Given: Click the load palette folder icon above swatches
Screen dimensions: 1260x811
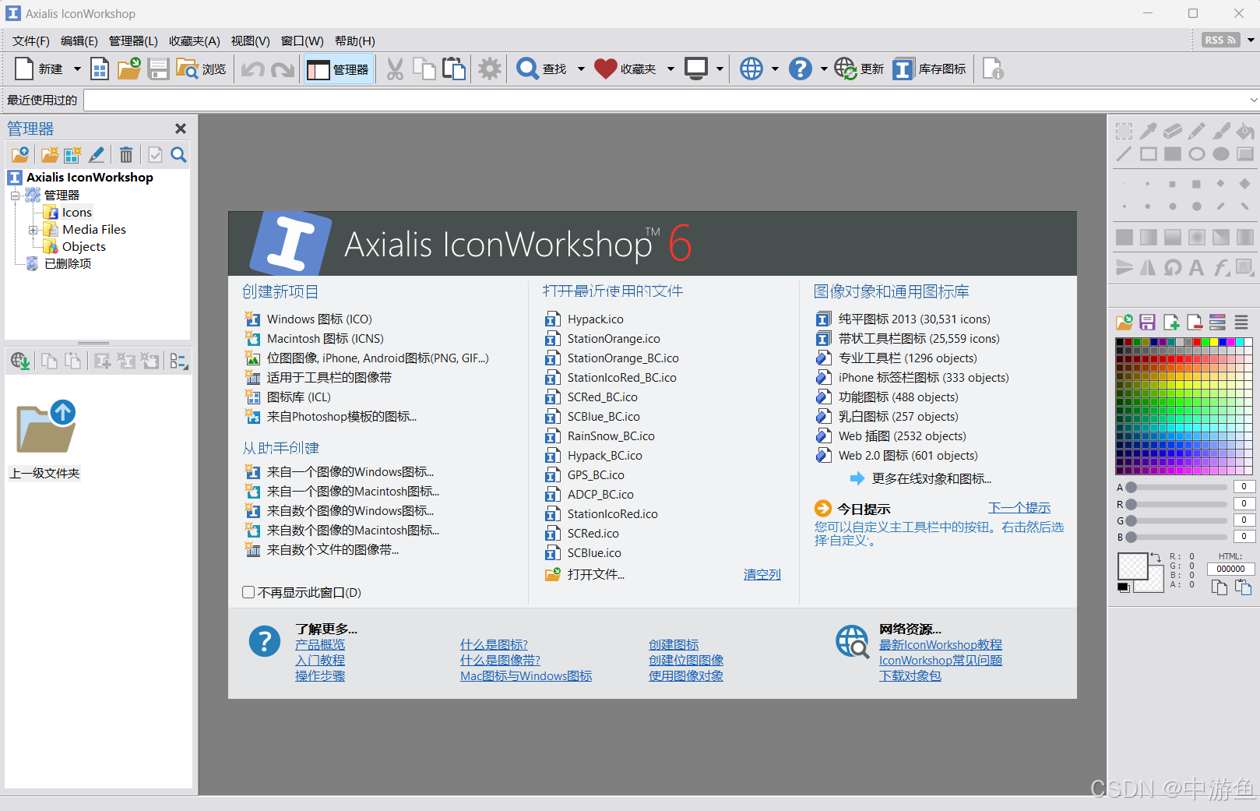Looking at the screenshot, I should 1124,322.
